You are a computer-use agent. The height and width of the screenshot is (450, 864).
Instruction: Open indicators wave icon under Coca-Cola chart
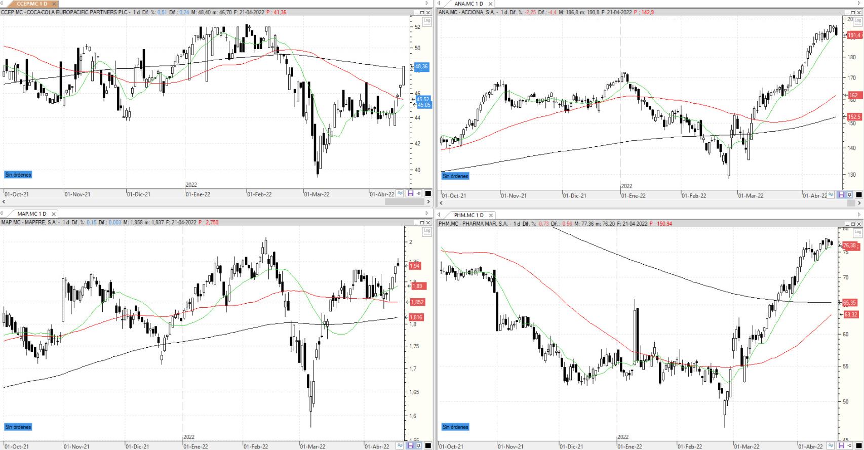[x=400, y=193]
